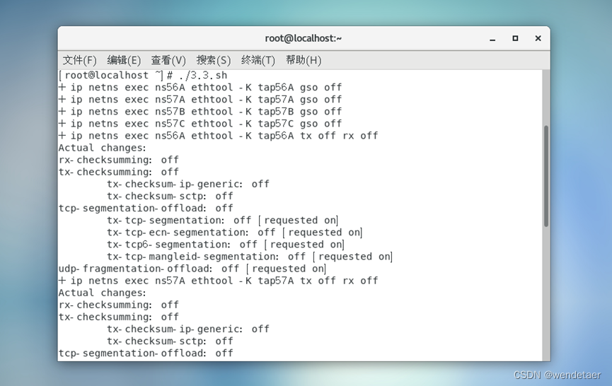Click the line with tap57A gso off
612x386 pixels.
point(200,100)
